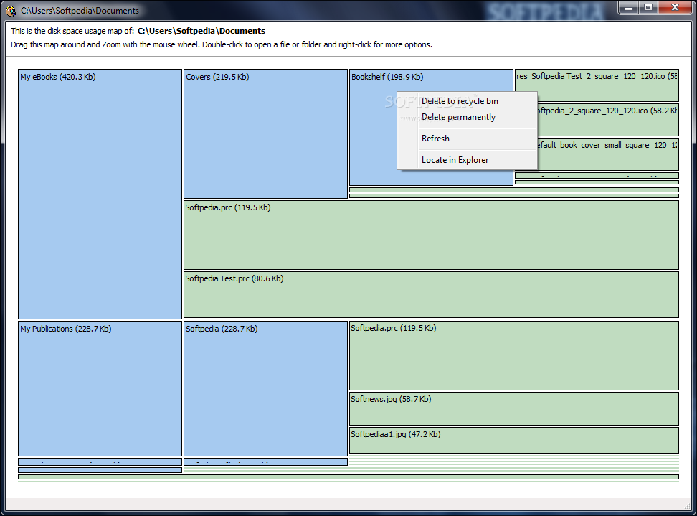Select the My Publications folder block
Image resolution: width=697 pixels, height=516 pixels.
click(100, 388)
